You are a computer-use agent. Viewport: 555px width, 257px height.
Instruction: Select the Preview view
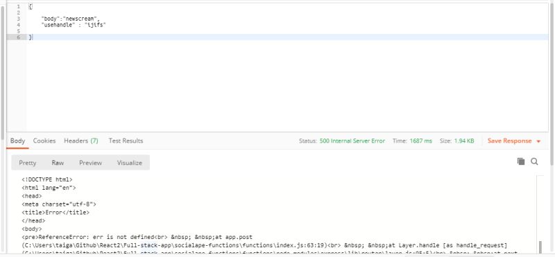[90, 163]
